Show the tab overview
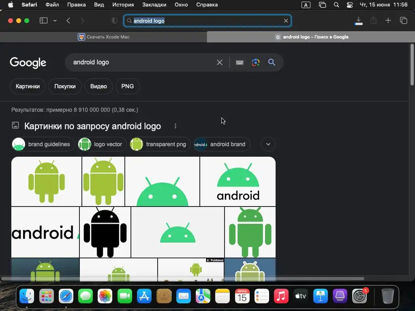This screenshot has height=311, width=415. coord(403,20)
